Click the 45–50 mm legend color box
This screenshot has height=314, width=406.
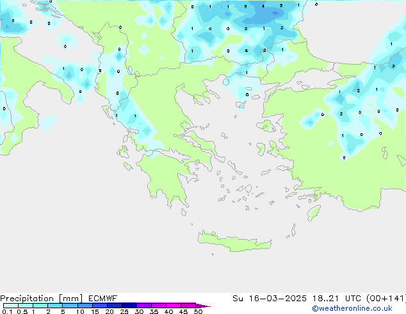(x=188, y=306)
